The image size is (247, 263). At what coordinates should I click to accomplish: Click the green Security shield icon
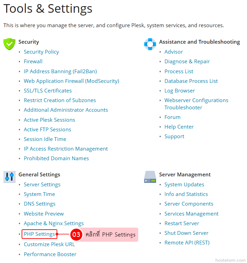[x=9, y=44]
